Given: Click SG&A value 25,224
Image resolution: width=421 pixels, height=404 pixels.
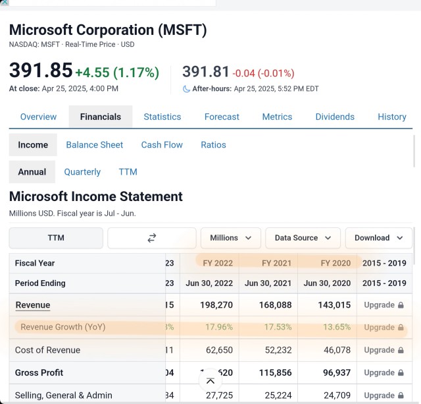Looking at the screenshot, I should tap(278, 395).
